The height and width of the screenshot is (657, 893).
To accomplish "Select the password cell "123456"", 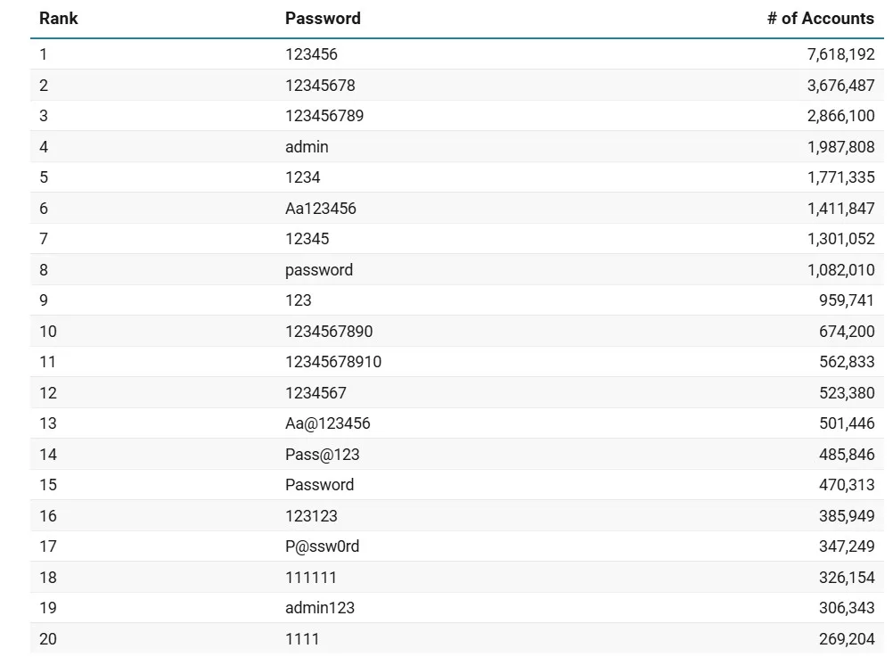I will [x=311, y=54].
